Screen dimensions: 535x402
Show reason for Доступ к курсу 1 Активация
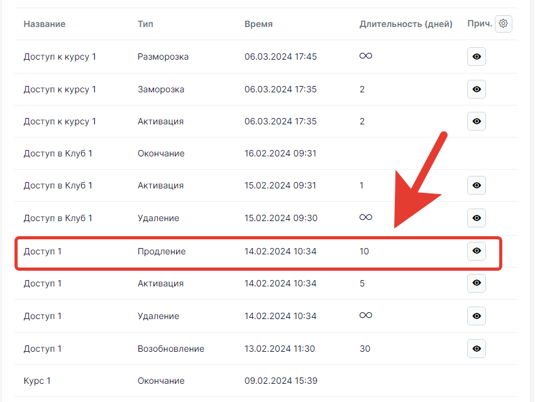tap(477, 121)
